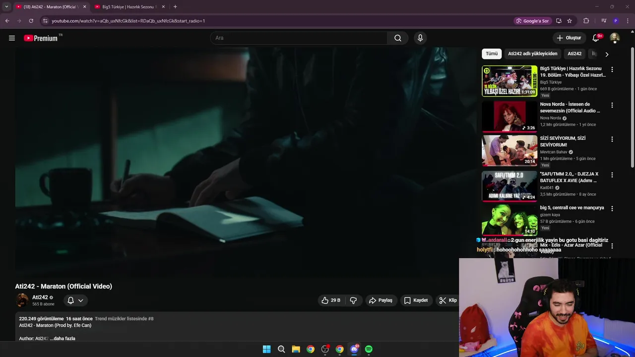Screen dimensions: 635x357
Task: Open Chrome media controls icon
Action: coord(604,21)
